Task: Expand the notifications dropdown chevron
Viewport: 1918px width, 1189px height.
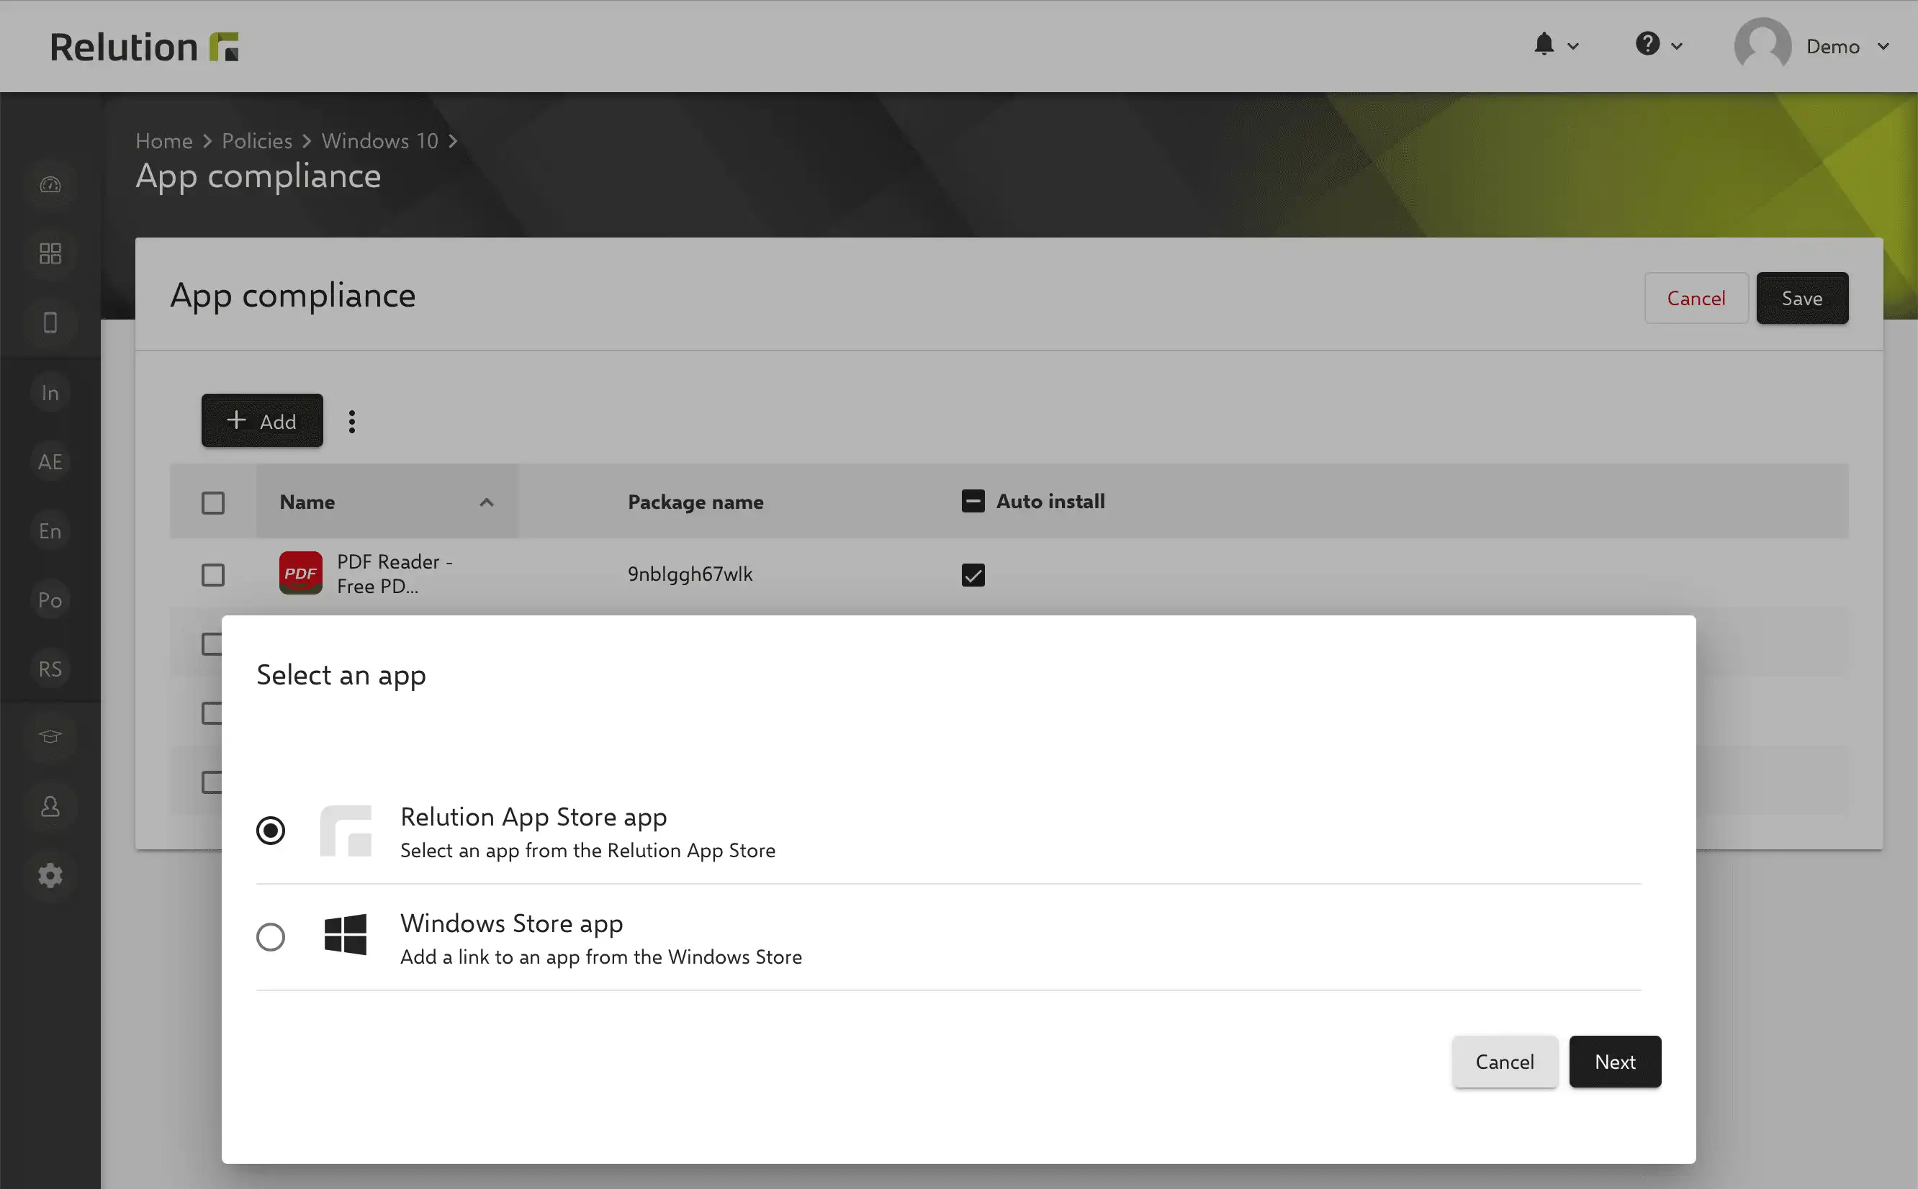Action: point(1573,46)
